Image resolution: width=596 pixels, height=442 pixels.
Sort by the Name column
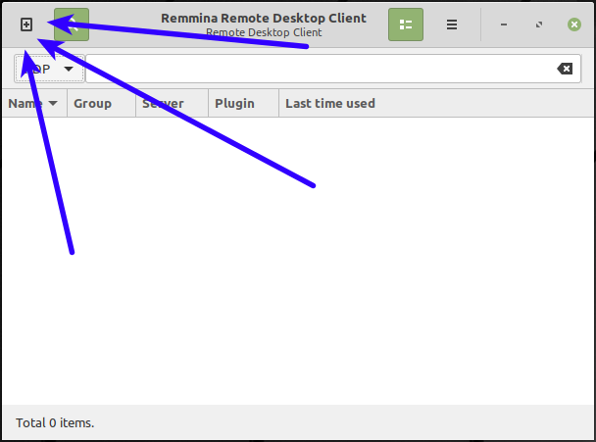click(34, 103)
